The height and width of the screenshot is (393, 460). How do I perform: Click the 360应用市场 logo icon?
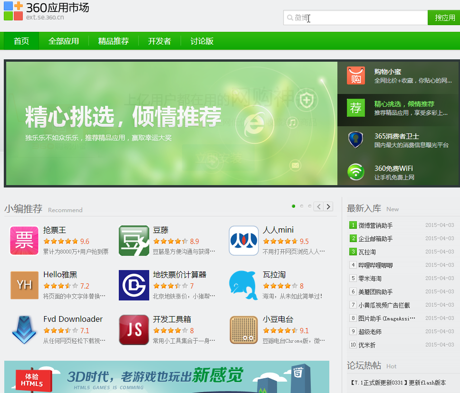tap(13, 11)
